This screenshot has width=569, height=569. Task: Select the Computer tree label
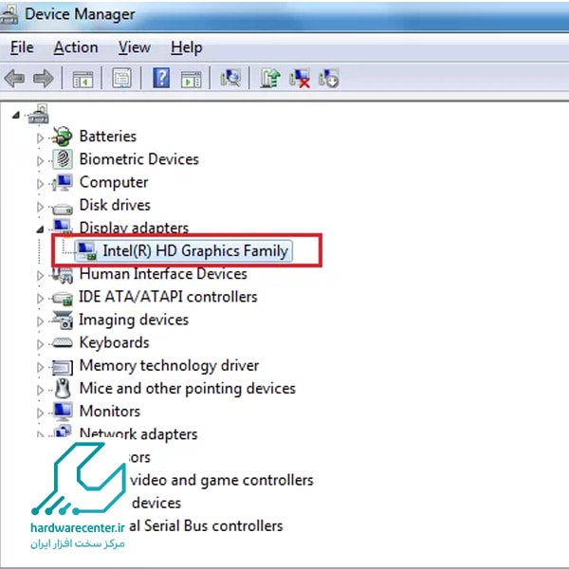[x=114, y=182]
